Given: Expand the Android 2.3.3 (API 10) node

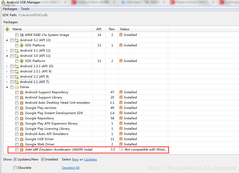Looking at the screenshot, I should tap(7, 66).
